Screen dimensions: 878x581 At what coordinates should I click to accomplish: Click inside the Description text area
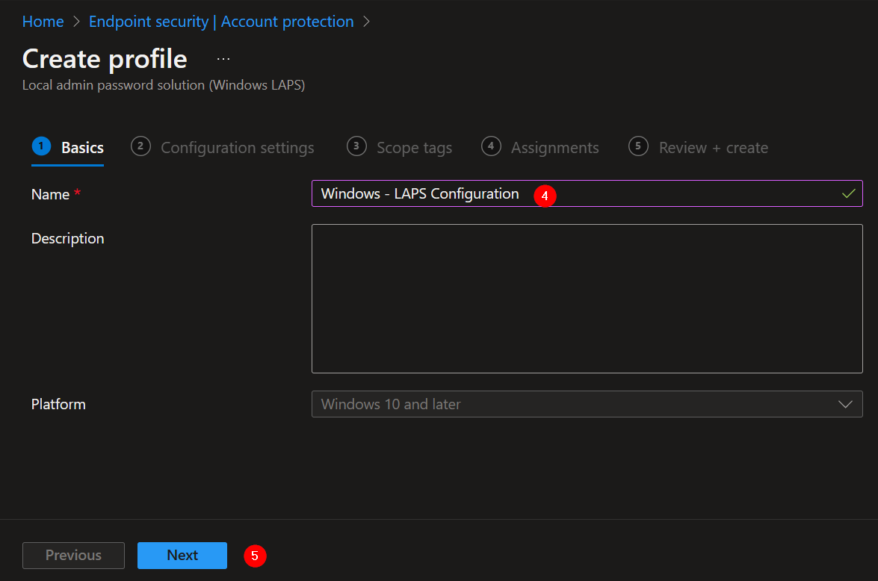click(587, 298)
